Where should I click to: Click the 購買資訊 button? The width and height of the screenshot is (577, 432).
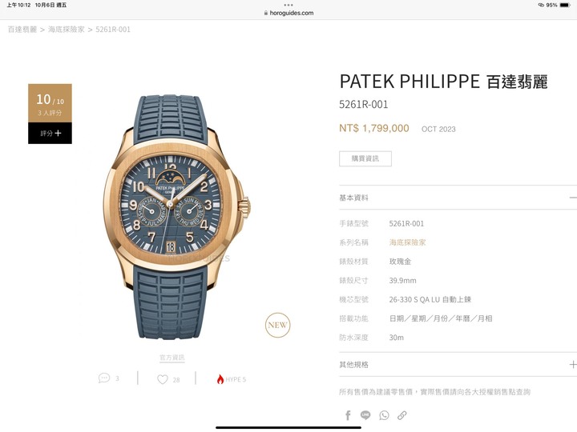coord(365,158)
